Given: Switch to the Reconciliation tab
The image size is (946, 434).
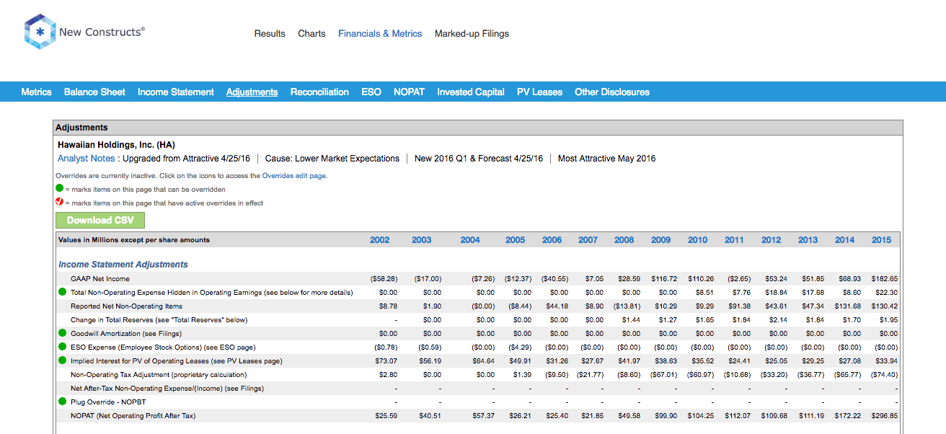Looking at the screenshot, I should click(319, 92).
